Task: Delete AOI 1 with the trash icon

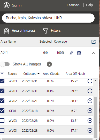Action: pos(79,53)
